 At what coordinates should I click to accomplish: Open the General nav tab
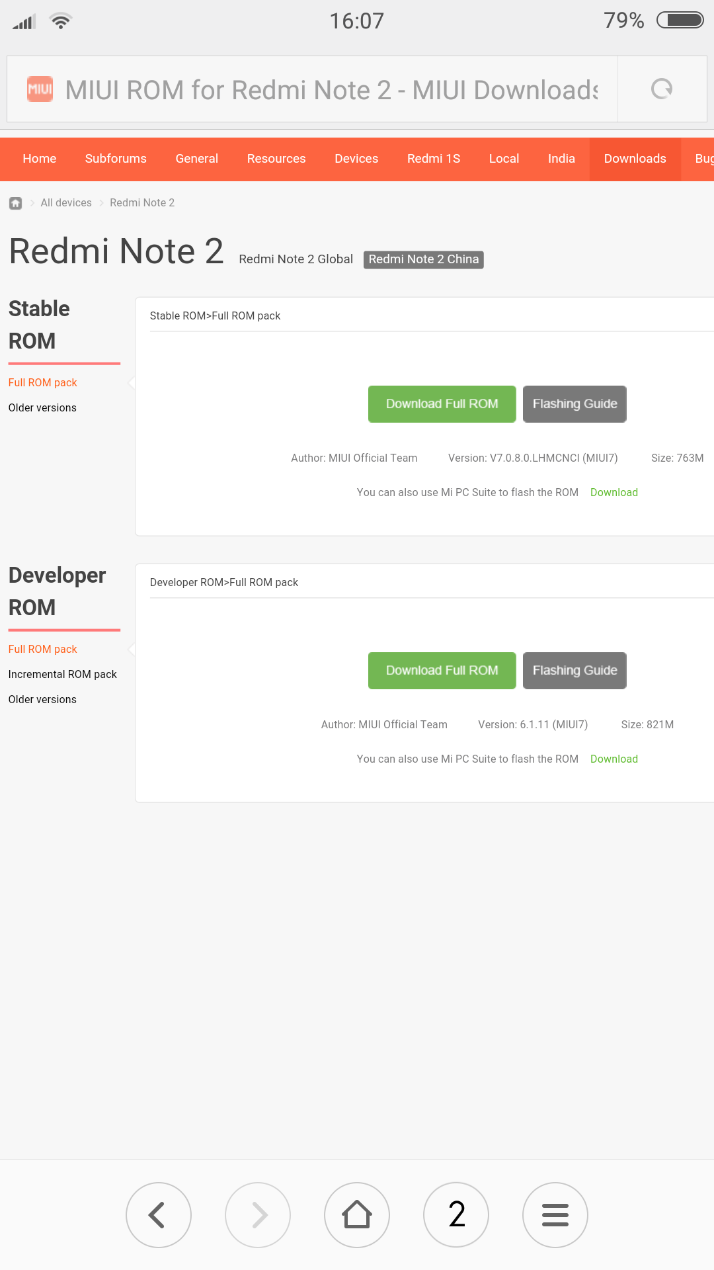197,159
